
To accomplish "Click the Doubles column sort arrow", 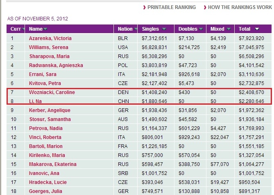I will tap(201, 29).
